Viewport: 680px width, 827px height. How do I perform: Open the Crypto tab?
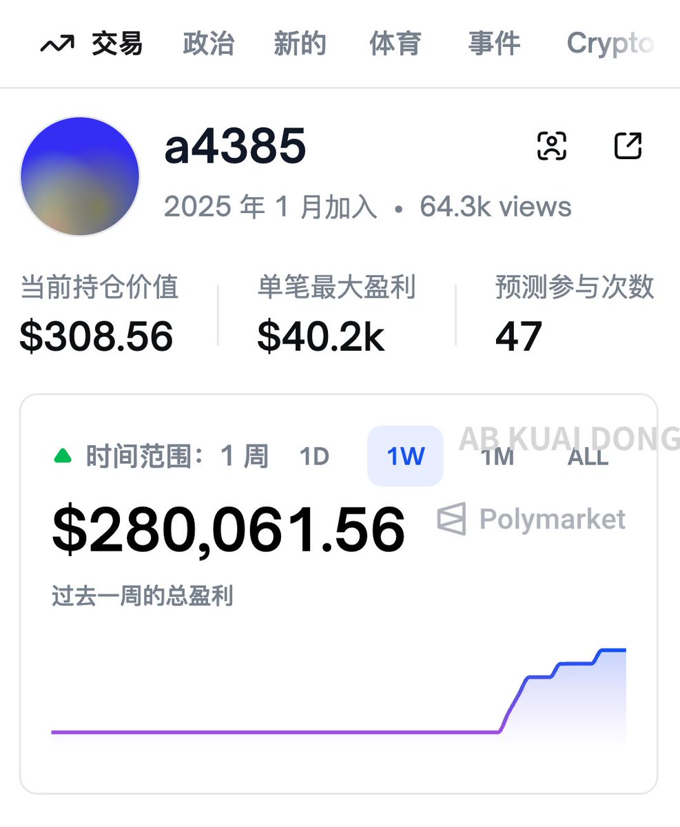click(610, 45)
